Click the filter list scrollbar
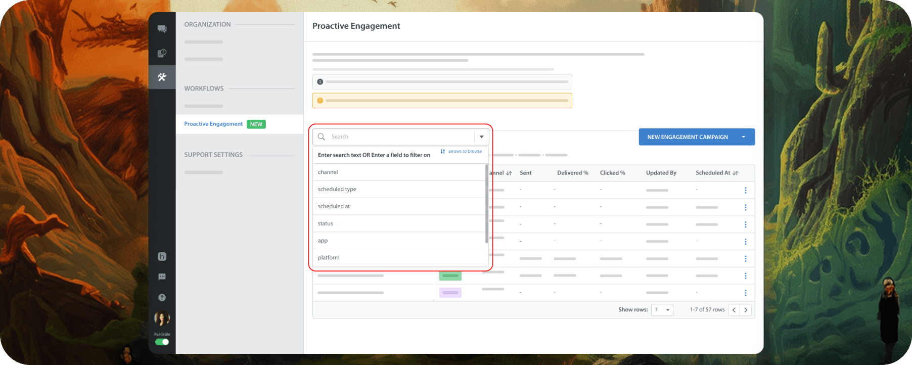This screenshot has width=912, height=365. 486,203
